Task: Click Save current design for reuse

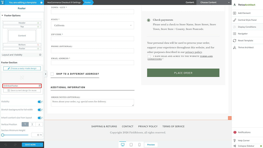Action: (x=22, y=90)
